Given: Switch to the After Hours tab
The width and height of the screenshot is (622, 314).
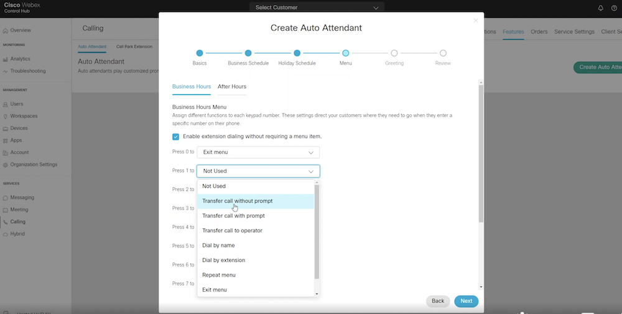Looking at the screenshot, I should (x=231, y=87).
